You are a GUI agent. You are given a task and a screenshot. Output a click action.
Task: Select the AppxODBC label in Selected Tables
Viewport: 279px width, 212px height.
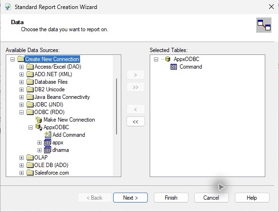[x=187, y=59]
